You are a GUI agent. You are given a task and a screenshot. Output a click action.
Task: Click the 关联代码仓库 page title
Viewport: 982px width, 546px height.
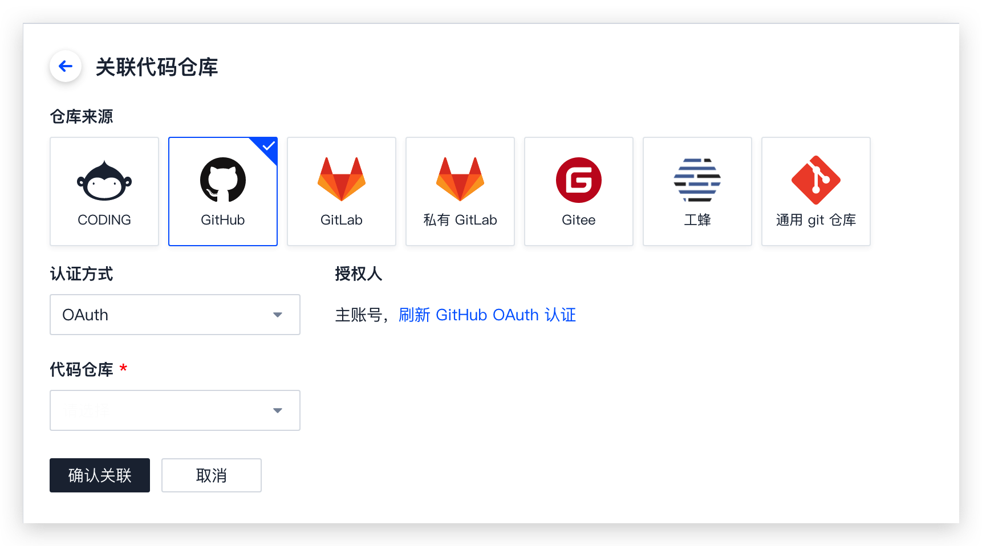(x=157, y=67)
